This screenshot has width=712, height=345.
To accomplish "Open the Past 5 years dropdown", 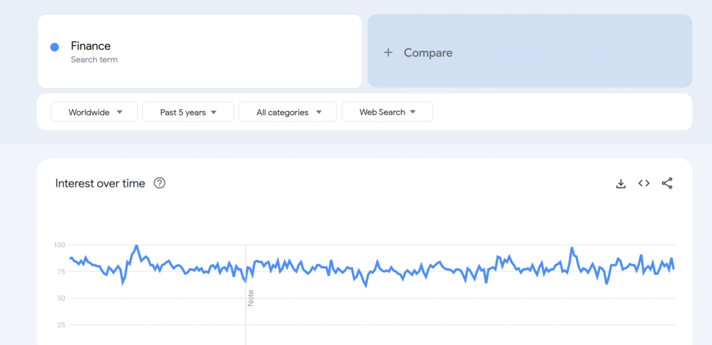I will coord(188,112).
